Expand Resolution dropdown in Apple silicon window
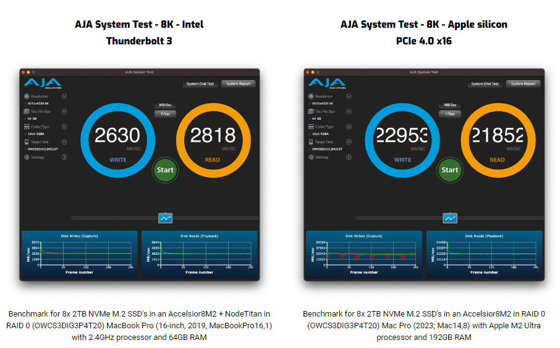 click(x=349, y=96)
